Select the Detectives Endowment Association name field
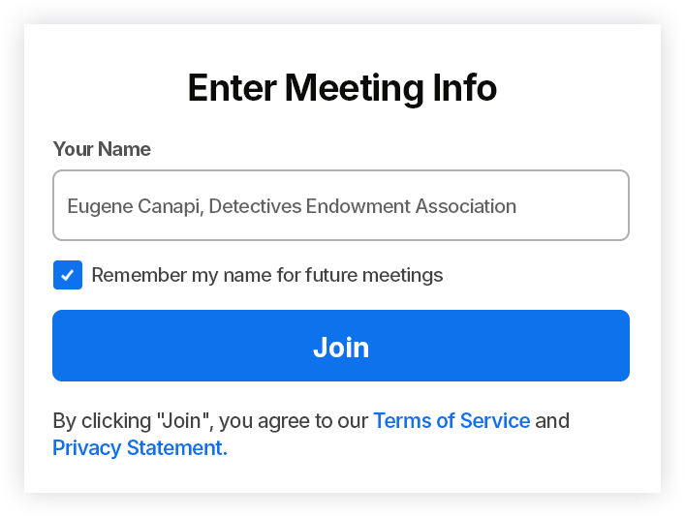 click(x=340, y=205)
